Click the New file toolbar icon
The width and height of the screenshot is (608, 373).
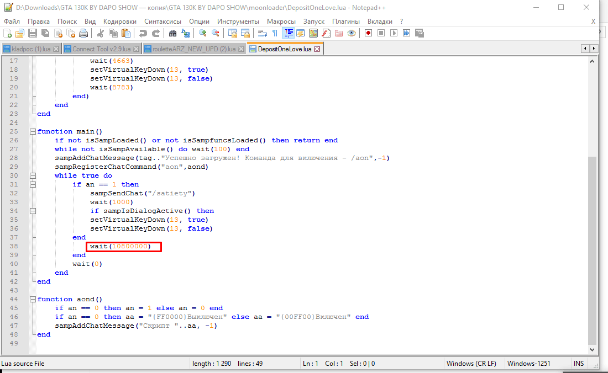click(x=8, y=33)
